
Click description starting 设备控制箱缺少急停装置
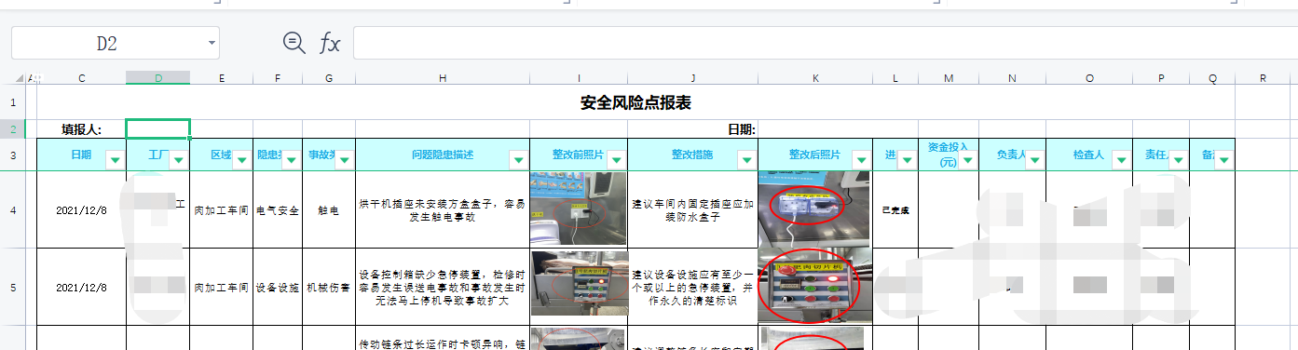[443, 288]
